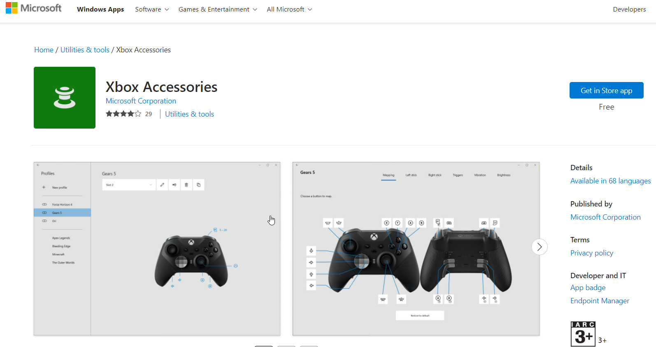Expand Games & Entertainment menu

218,9
